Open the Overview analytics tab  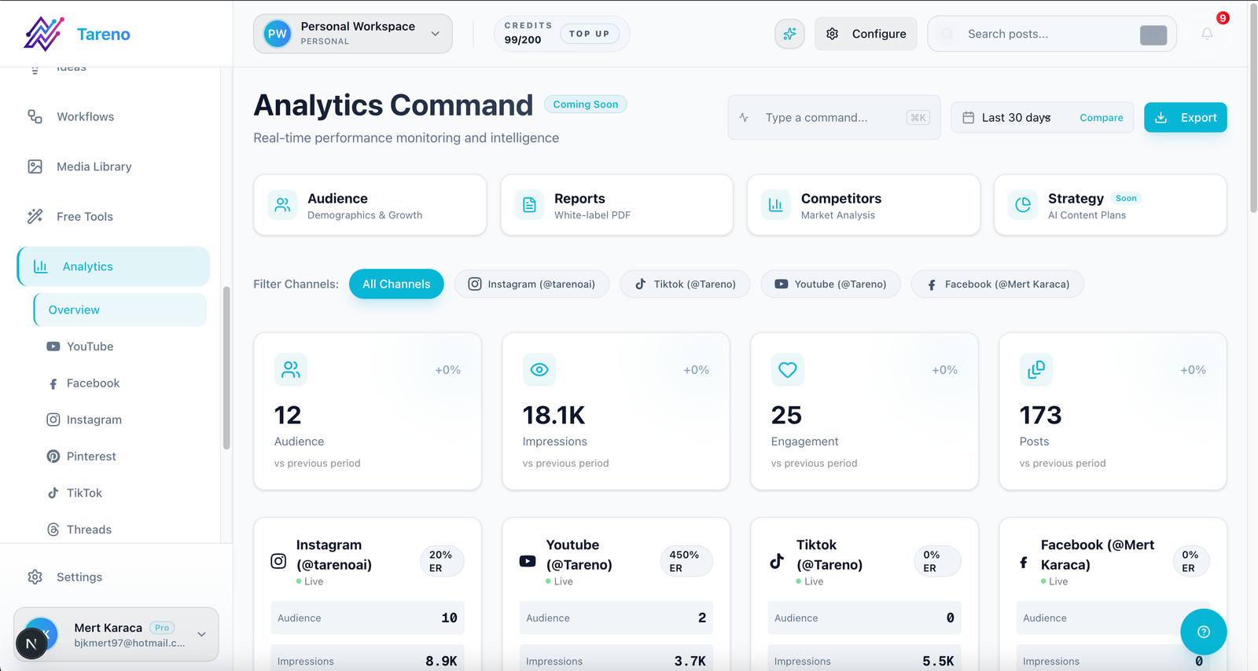coord(120,310)
